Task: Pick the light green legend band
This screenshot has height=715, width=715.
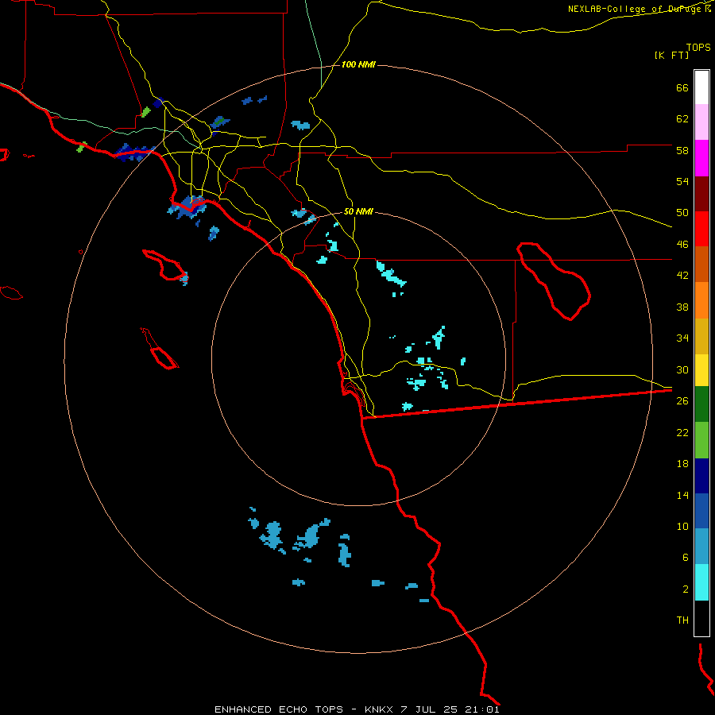Action: [x=701, y=440]
